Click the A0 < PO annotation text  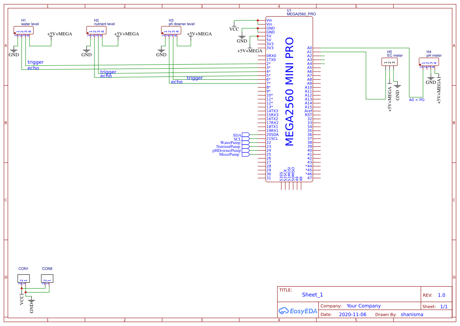click(x=417, y=100)
